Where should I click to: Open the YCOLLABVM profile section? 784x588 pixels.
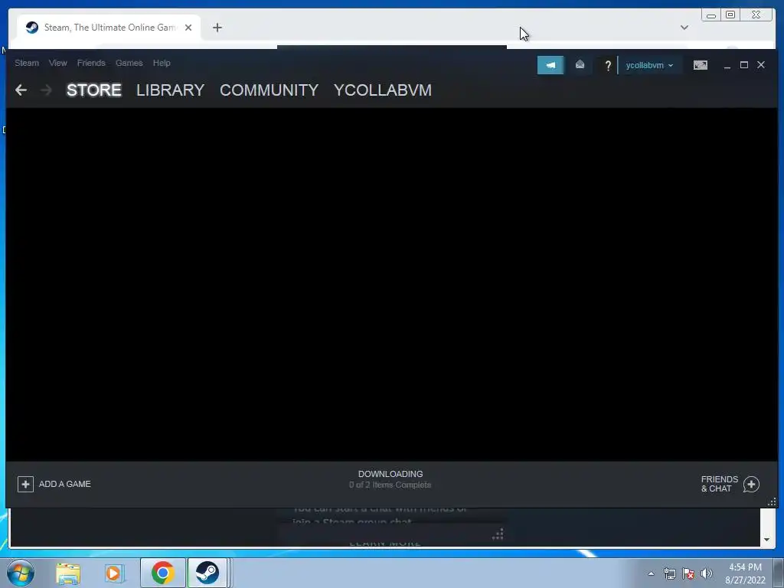coord(383,90)
